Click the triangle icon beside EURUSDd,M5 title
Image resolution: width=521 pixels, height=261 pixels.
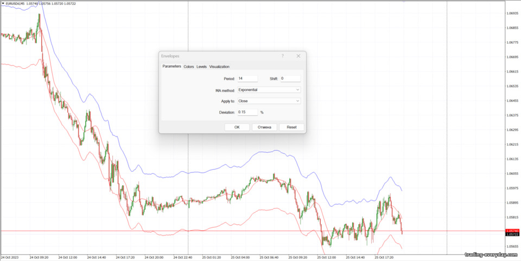(3, 3)
